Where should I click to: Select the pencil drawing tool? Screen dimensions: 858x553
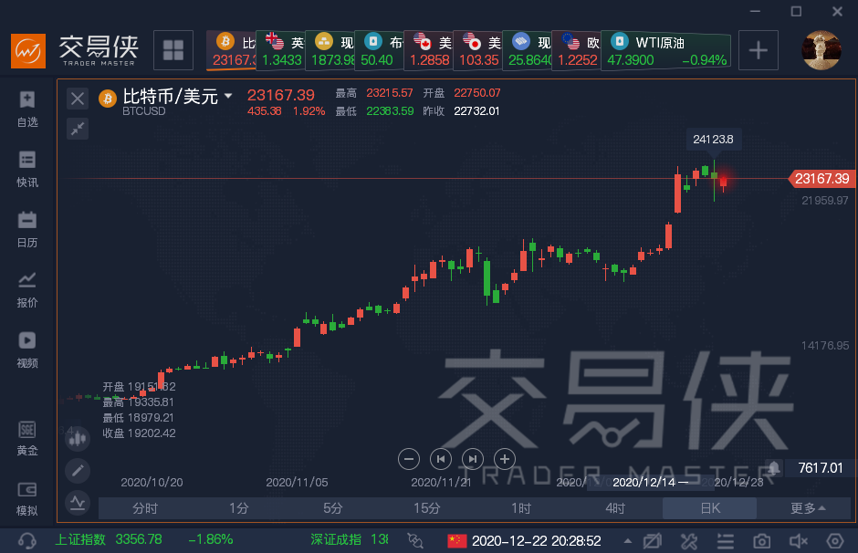pyautogui.click(x=78, y=470)
